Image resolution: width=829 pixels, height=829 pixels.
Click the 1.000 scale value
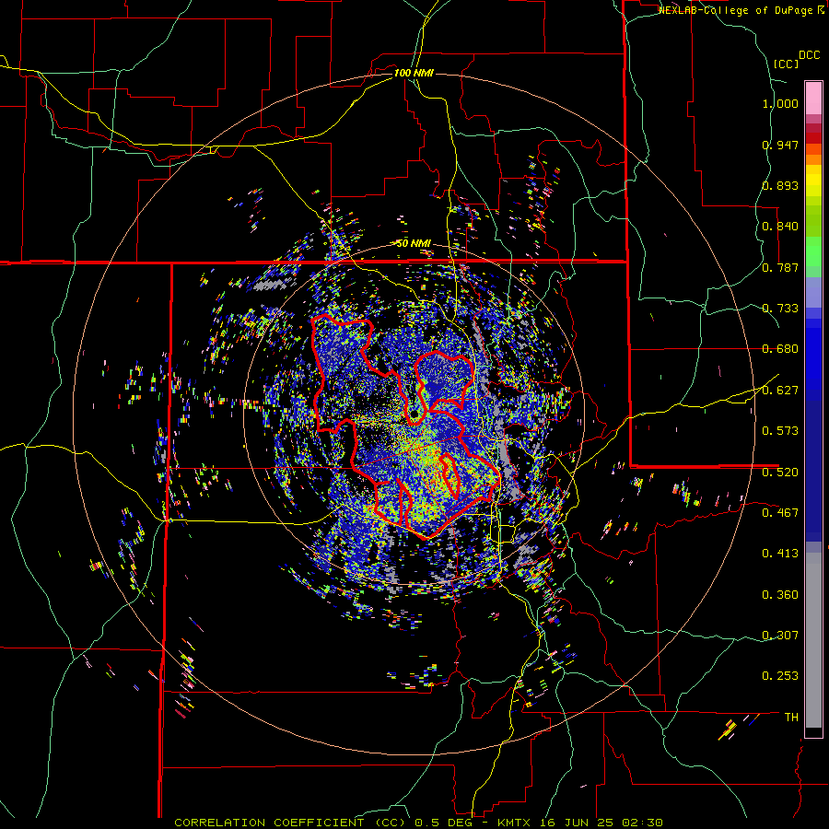780,103
